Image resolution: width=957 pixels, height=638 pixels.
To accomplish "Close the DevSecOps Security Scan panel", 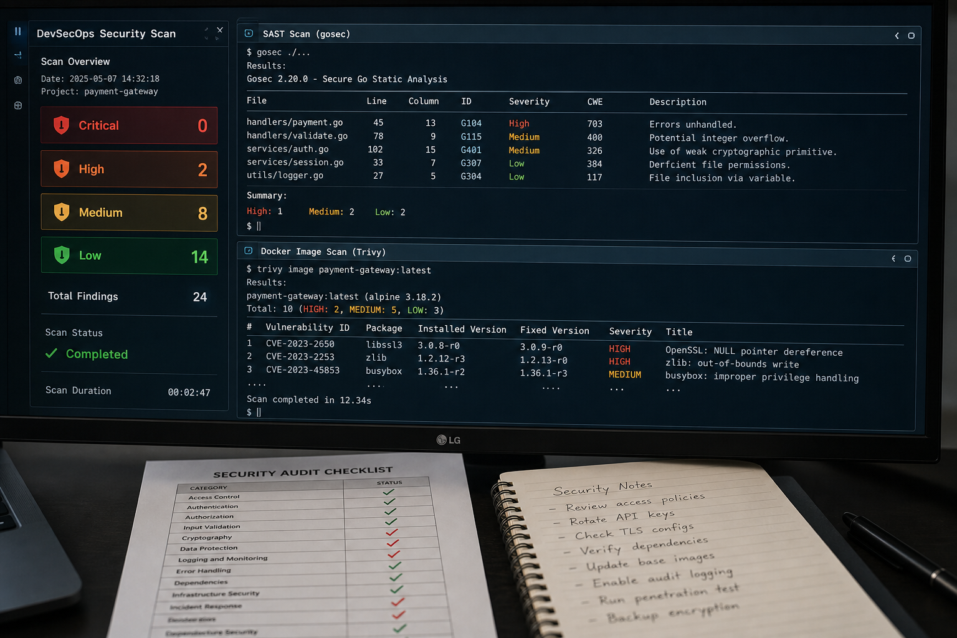I will point(219,30).
